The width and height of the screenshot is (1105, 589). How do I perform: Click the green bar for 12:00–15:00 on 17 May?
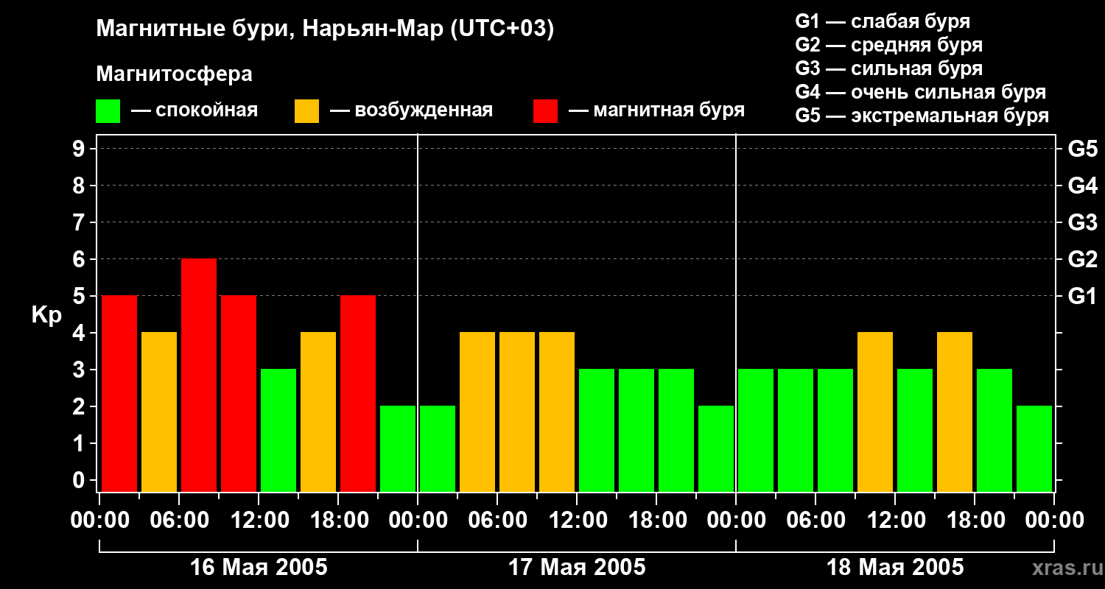[x=597, y=430]
